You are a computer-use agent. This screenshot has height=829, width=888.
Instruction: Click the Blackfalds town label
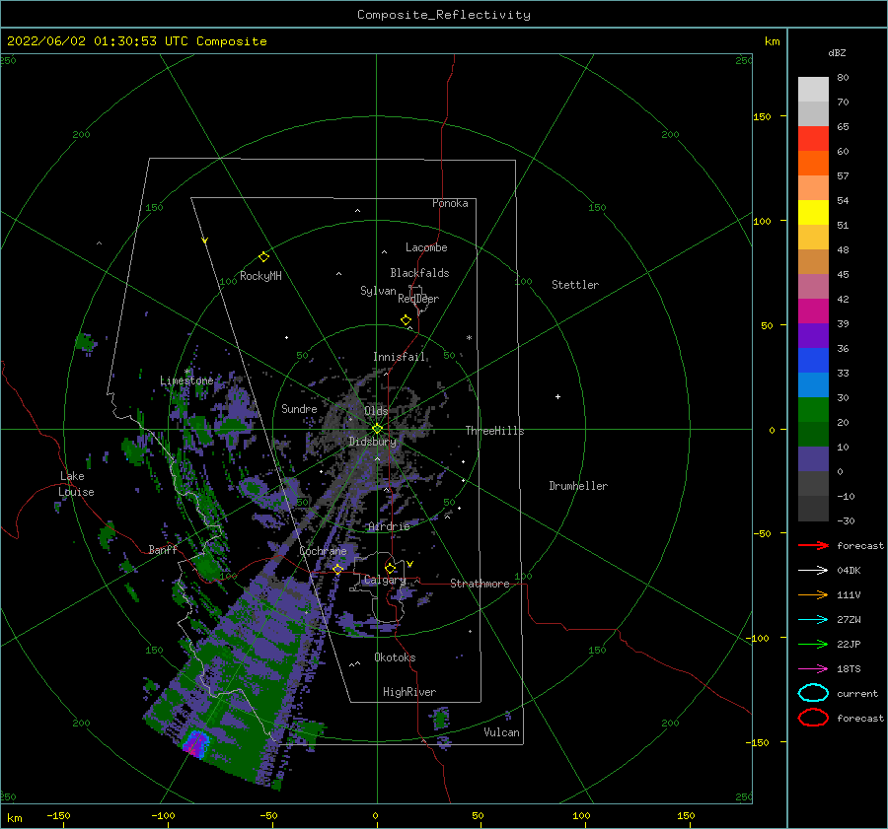pos(419,273)
